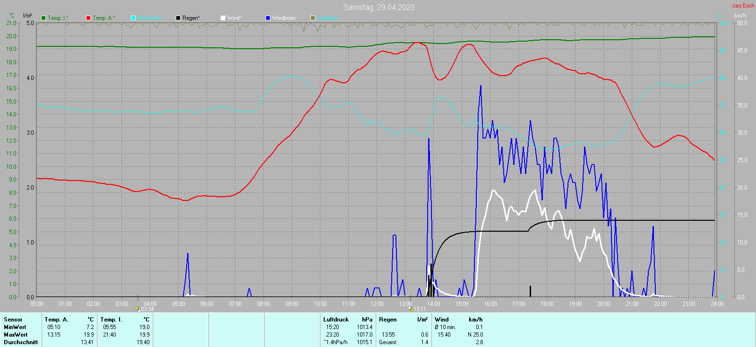Click the Wind maximum value 'N 25.0'
Screen dimensions: 756x347
coord(475,335)
